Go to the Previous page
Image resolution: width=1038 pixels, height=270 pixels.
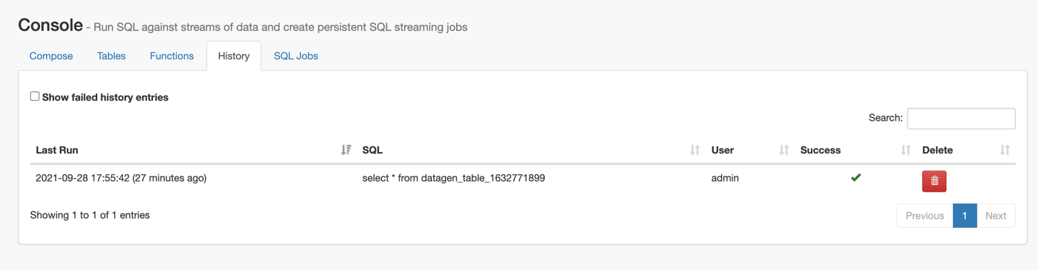(x=924, y=216)
